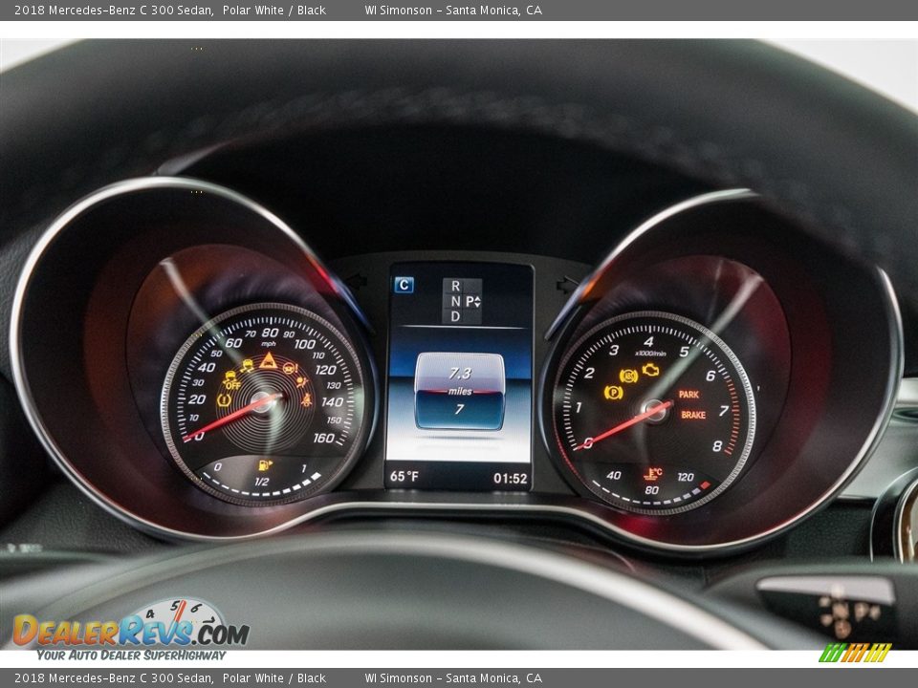Tap the amber parking brake P icon

coord(613,392)
